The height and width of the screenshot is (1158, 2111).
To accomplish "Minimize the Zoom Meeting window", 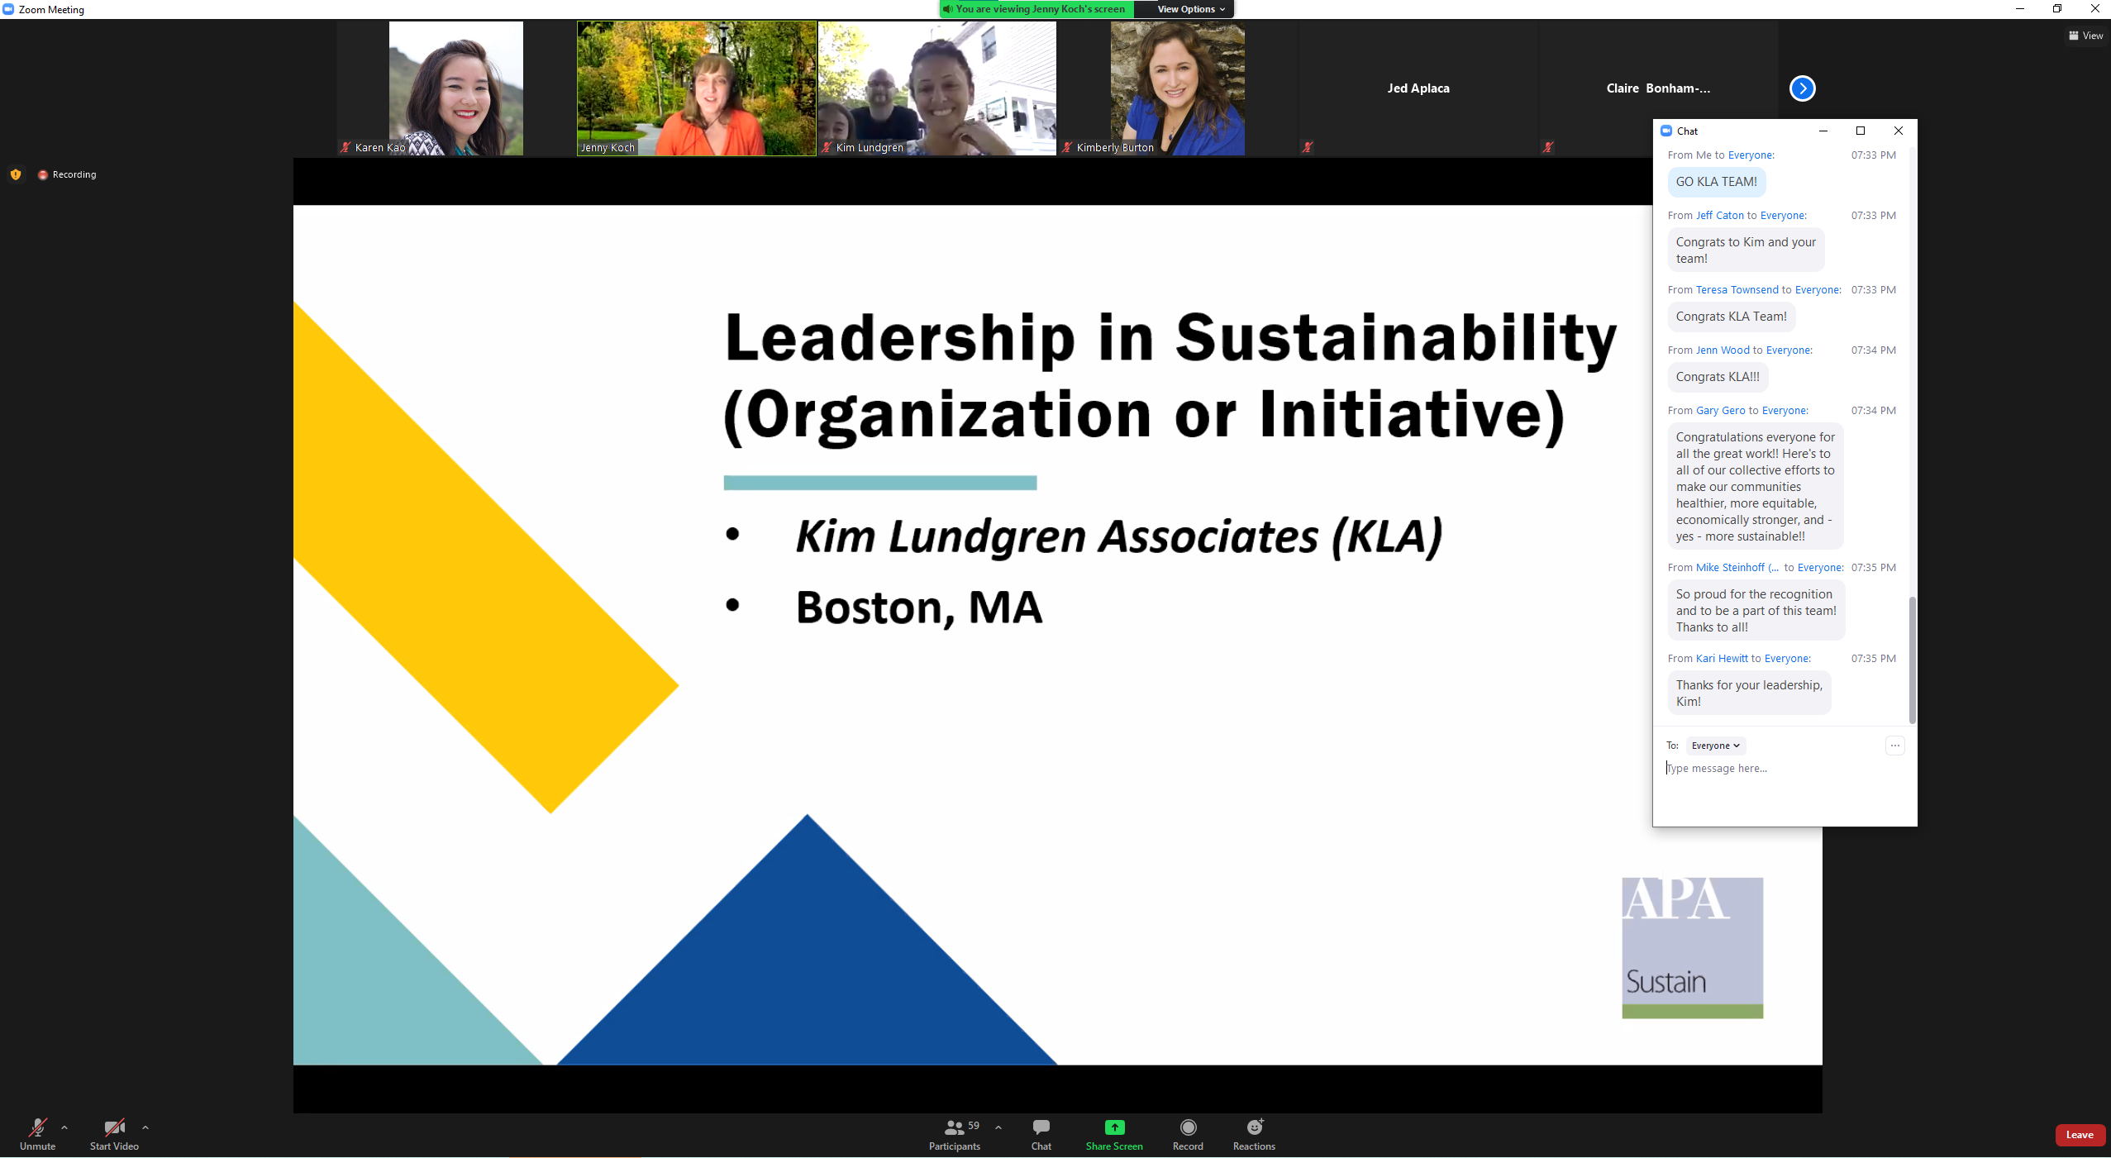I will tap(2019, 9).
